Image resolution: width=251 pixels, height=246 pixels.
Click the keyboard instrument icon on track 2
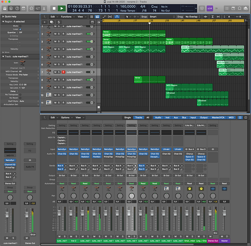pos(49,34)
